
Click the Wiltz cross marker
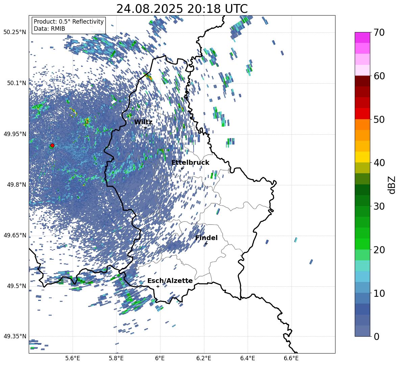click(145, 128)
